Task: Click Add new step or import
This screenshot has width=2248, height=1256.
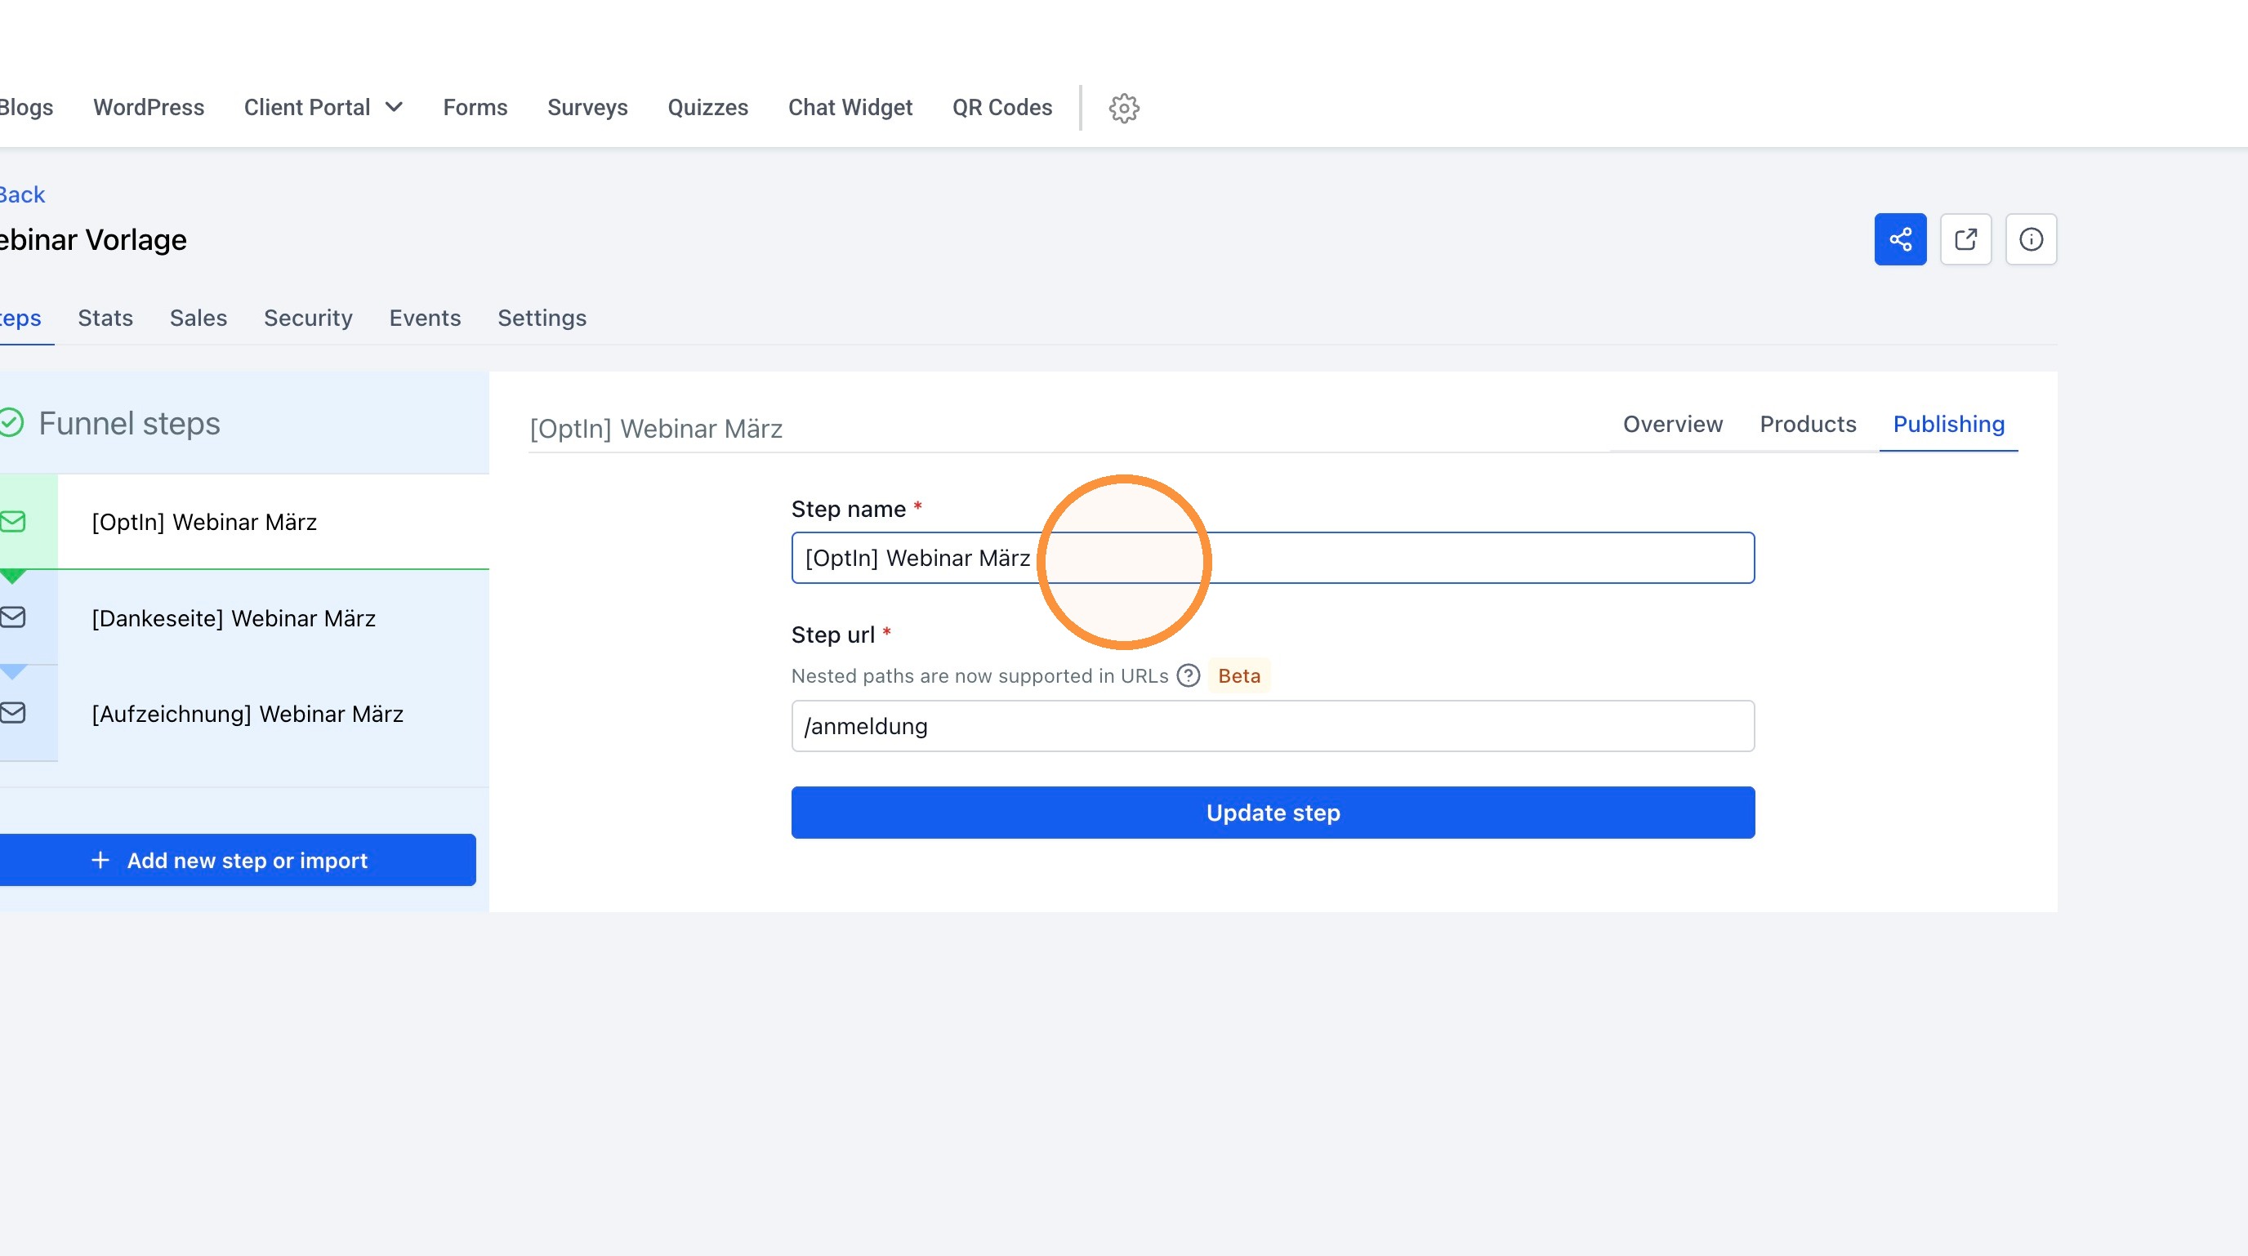Action: [x=237, y=860]
